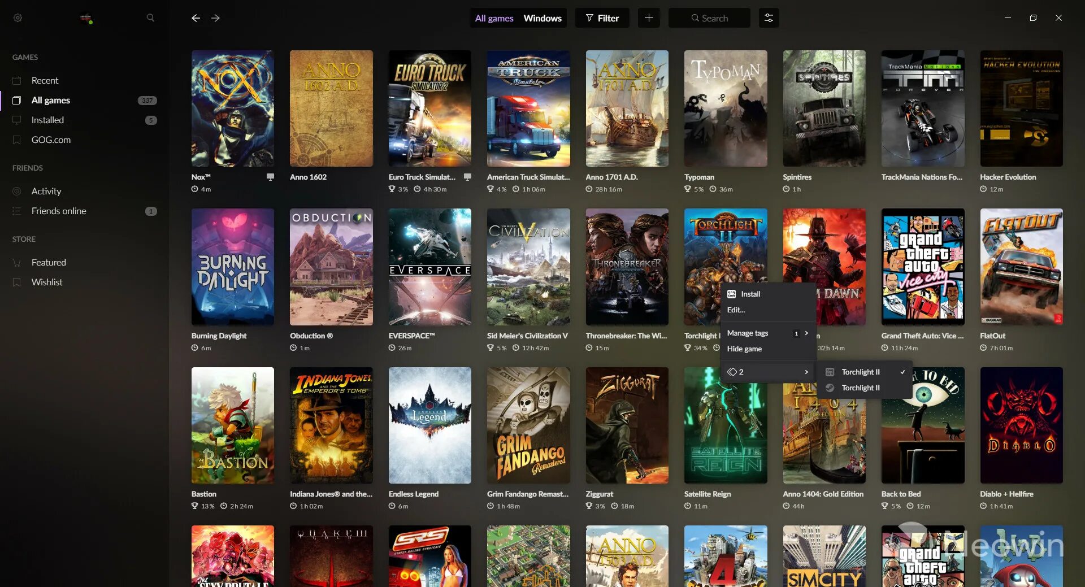1085x587 pixels.
Task: Open the Diablo + Hellfire cover
Action: [x=1021, y=425]
